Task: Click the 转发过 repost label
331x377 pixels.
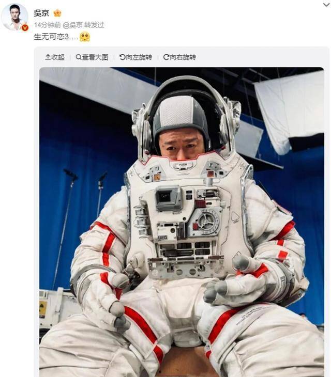Action: (94, 25)
